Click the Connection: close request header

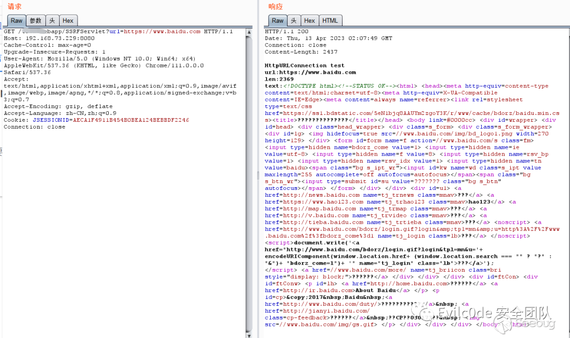[34, 127]
